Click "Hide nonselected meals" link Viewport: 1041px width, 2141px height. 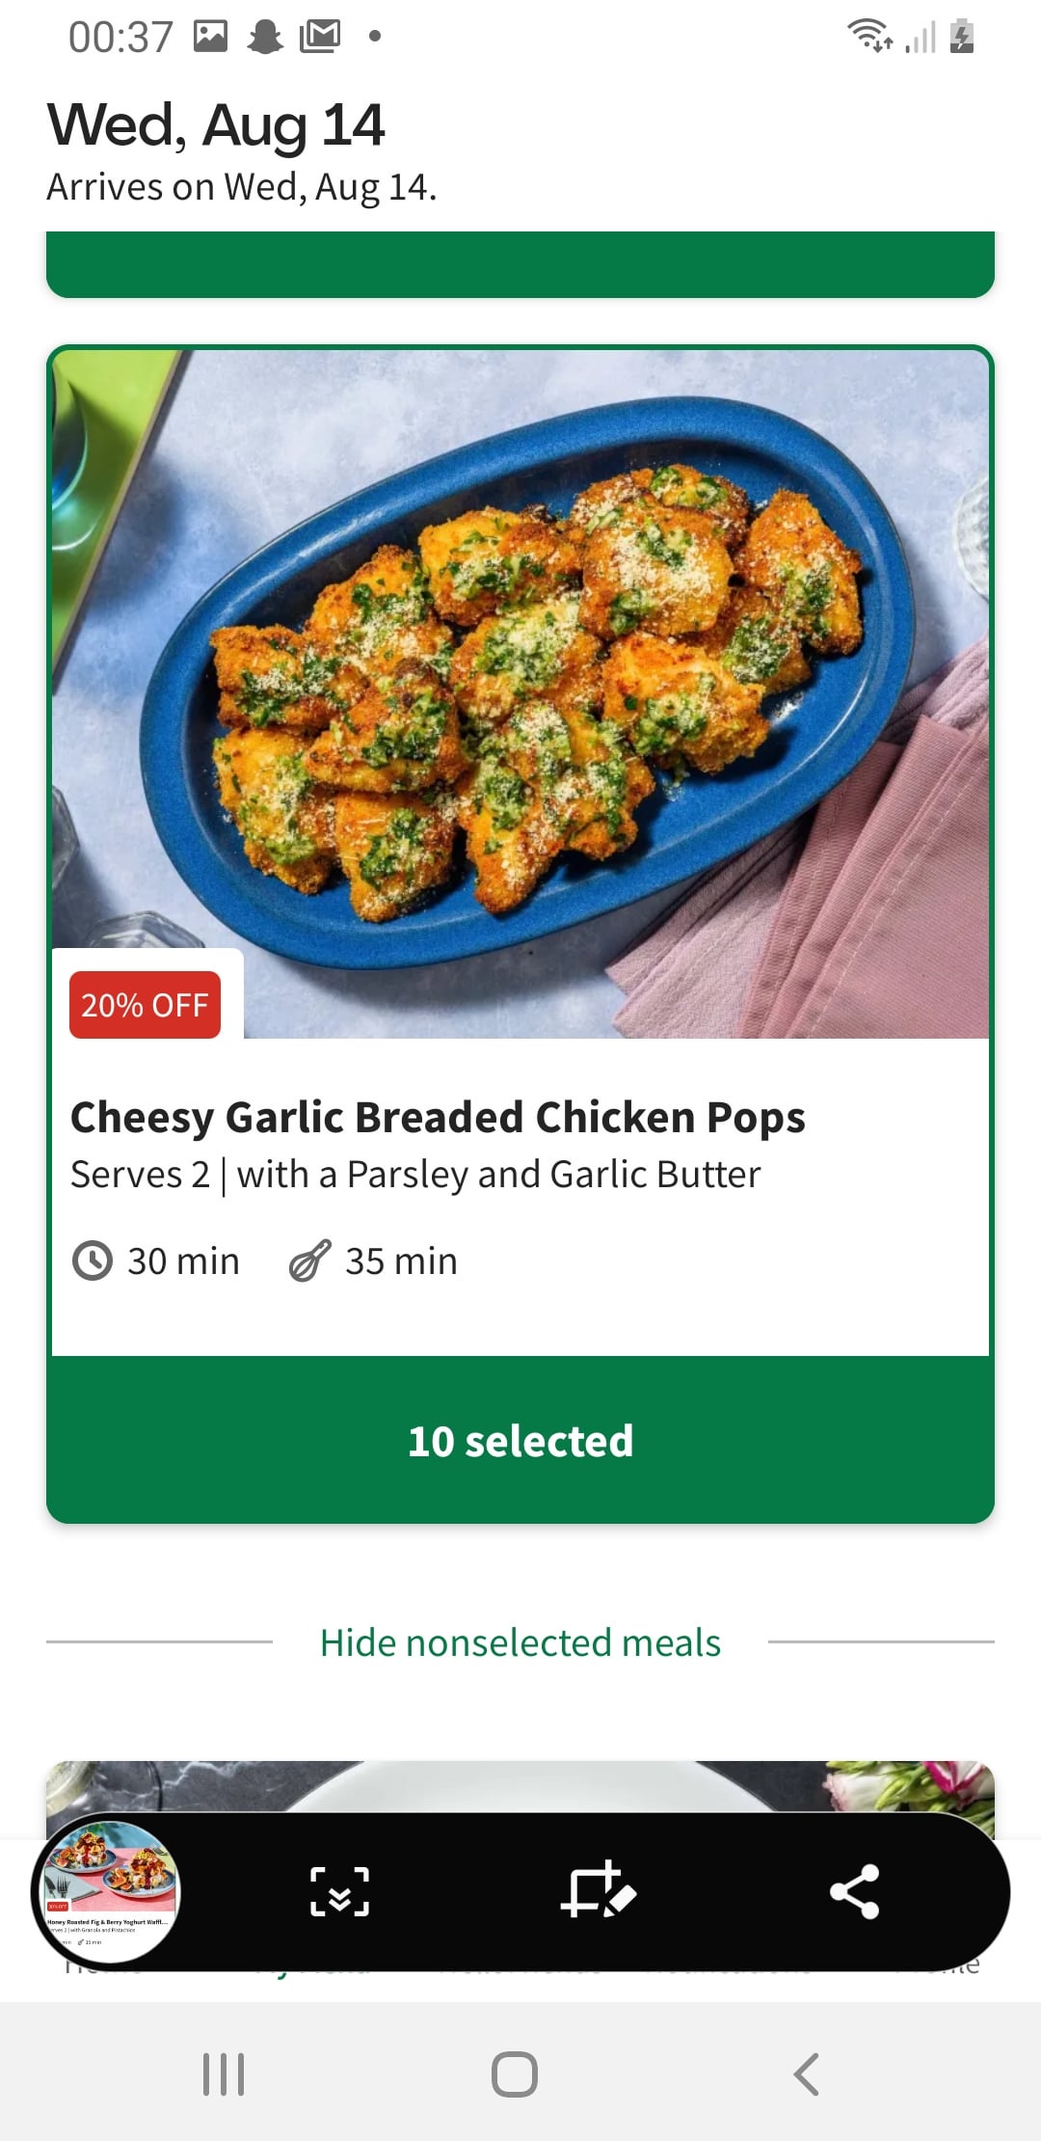tap(520, 1642)
